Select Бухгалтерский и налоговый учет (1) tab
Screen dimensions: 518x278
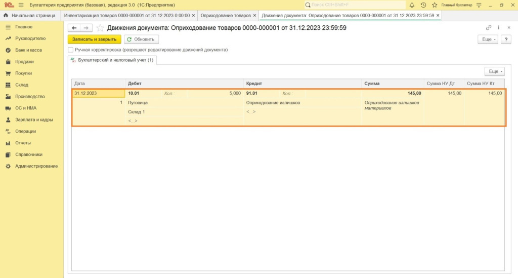click(x=112, y=60)
